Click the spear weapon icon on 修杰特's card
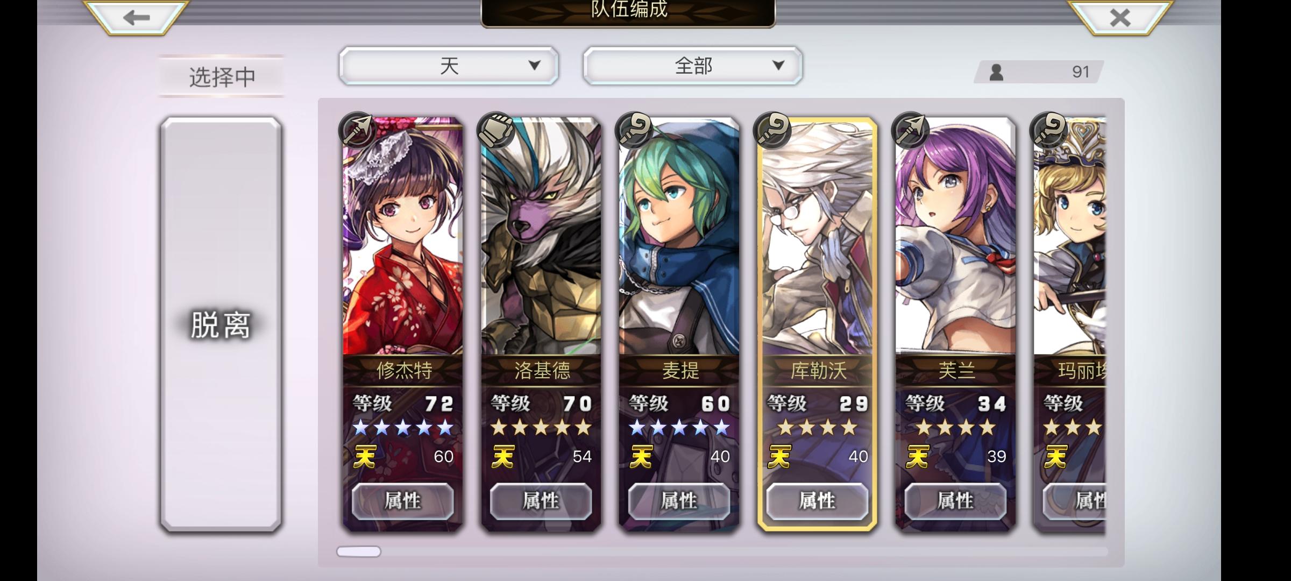Viewport: 1291px width, 581px height. click(x=357, y=130)
